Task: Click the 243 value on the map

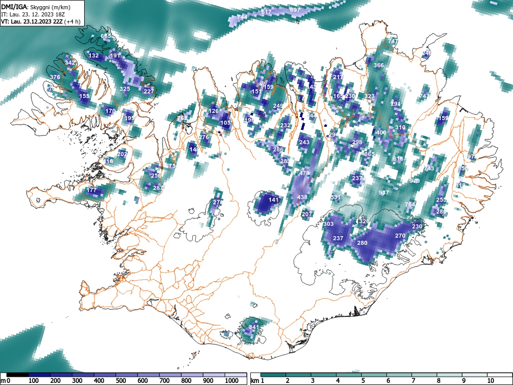Action: coord(304,142)
